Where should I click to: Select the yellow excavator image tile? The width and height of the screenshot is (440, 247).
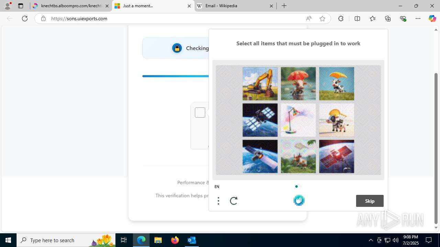tap(260, 84)
